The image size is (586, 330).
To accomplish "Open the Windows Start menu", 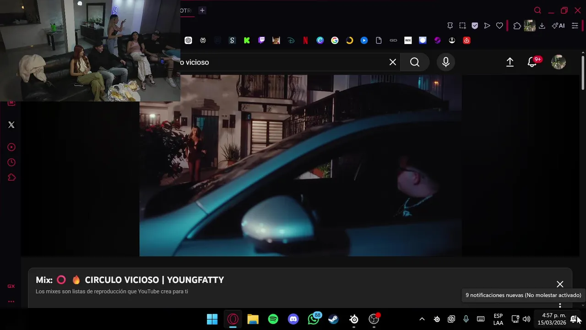I will [212, 319].
